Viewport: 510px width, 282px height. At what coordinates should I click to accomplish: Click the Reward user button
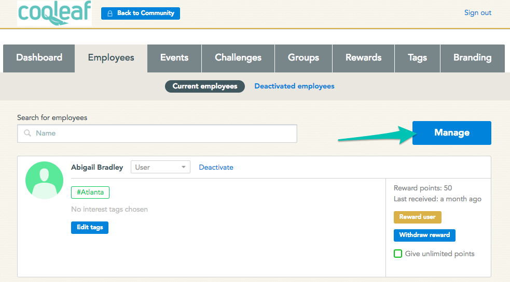[x=417, y=217]
